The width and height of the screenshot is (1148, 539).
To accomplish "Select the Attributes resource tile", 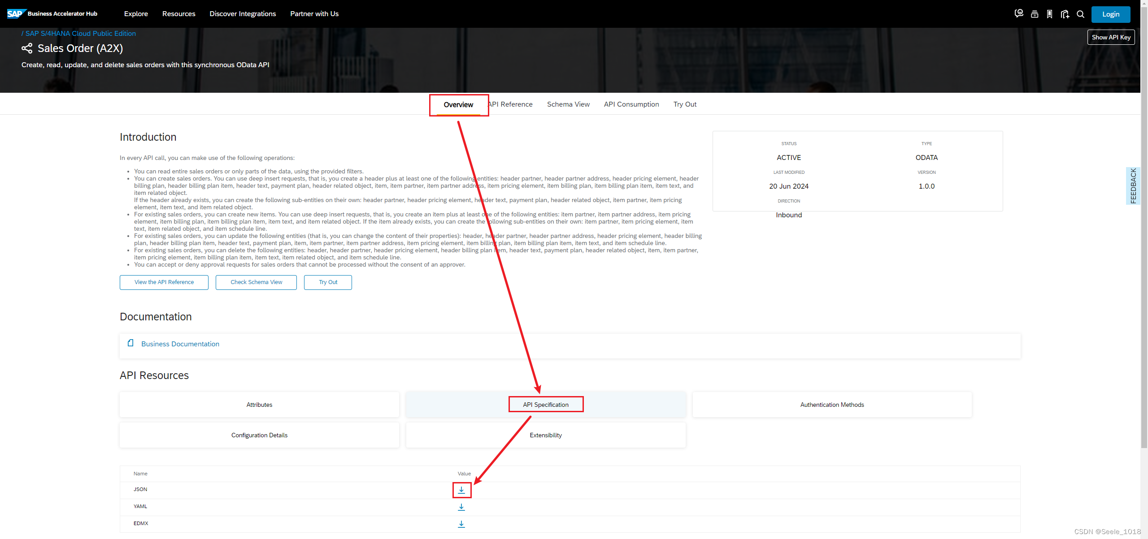I will (x=259, y=405).
